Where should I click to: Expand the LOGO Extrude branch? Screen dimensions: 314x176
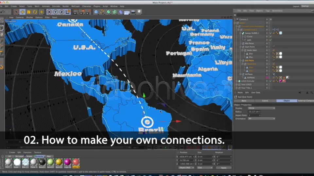(236, 81)
